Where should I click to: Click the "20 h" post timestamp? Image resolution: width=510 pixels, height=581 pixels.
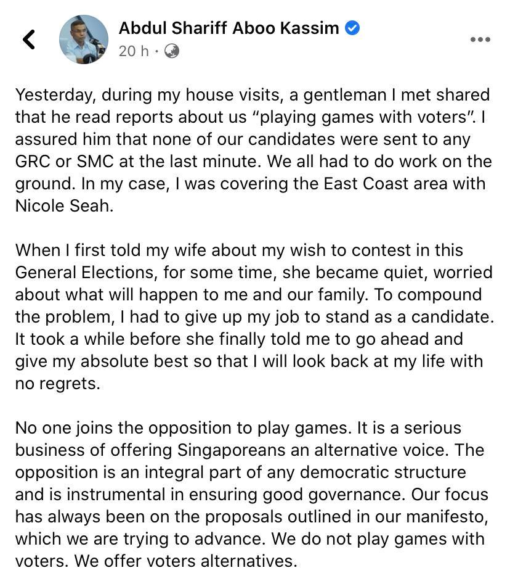point(134,51)
